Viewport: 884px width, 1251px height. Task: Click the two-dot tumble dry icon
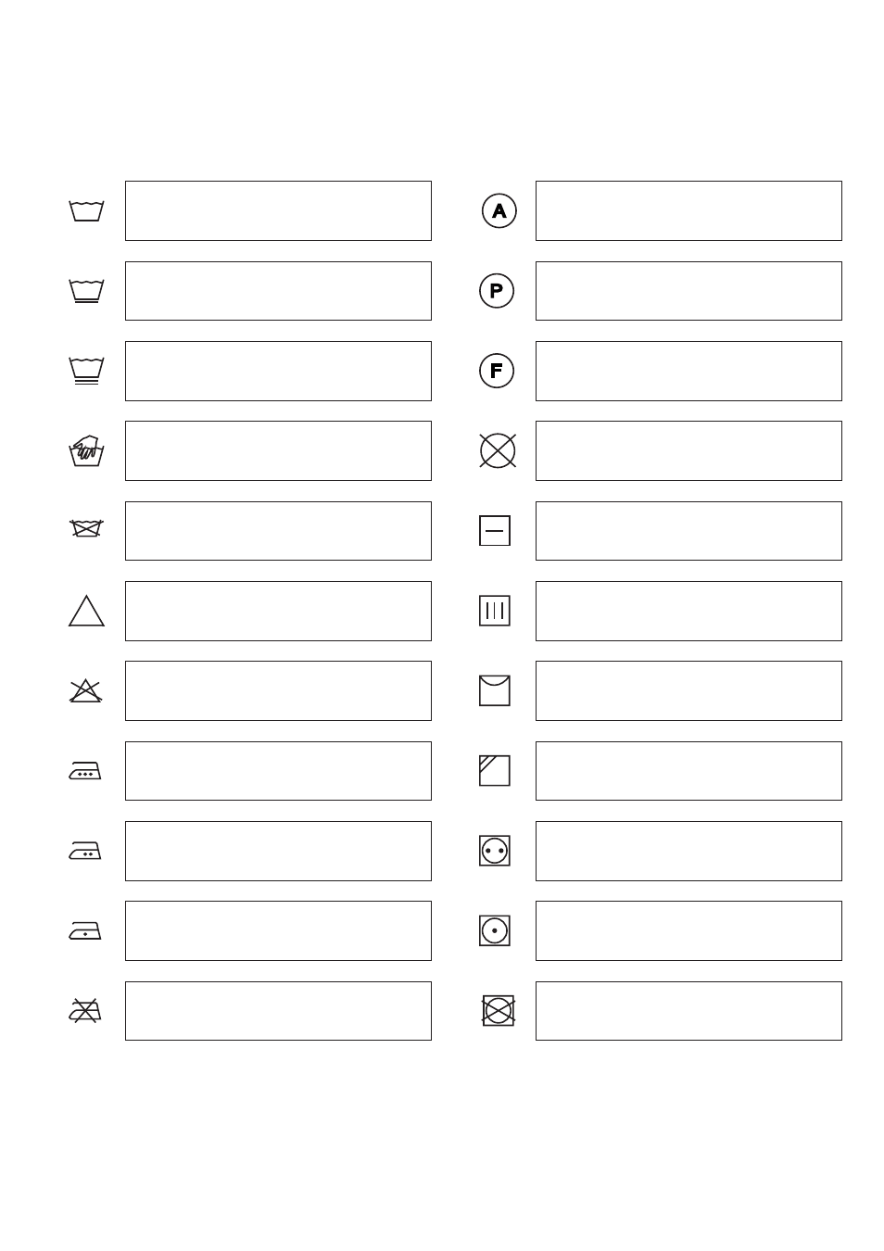click(x=495, y=851)
